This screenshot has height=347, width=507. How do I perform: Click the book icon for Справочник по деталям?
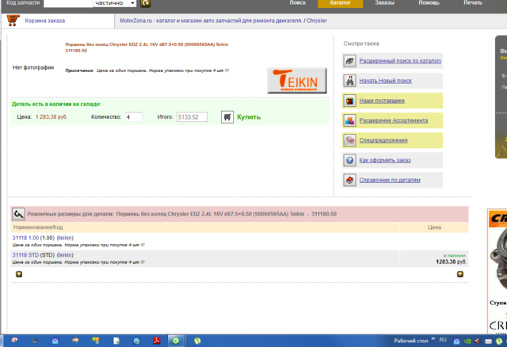pyautogui.click(x=349, y=180)
